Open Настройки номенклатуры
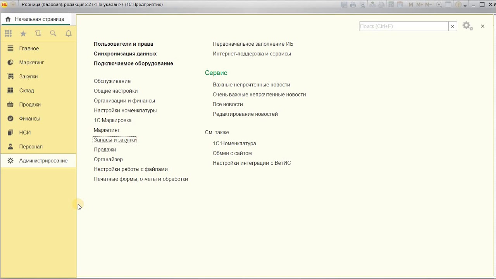496x279 pixels. pyautogui.click(x=125, y=110)
